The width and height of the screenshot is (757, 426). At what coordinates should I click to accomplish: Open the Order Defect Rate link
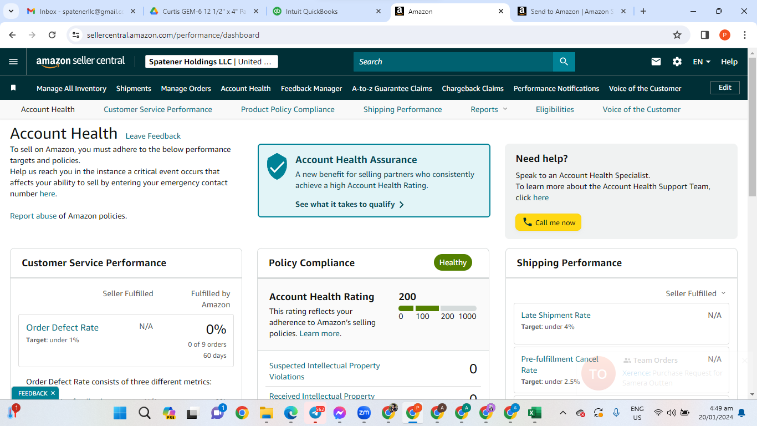click(62, 327)
